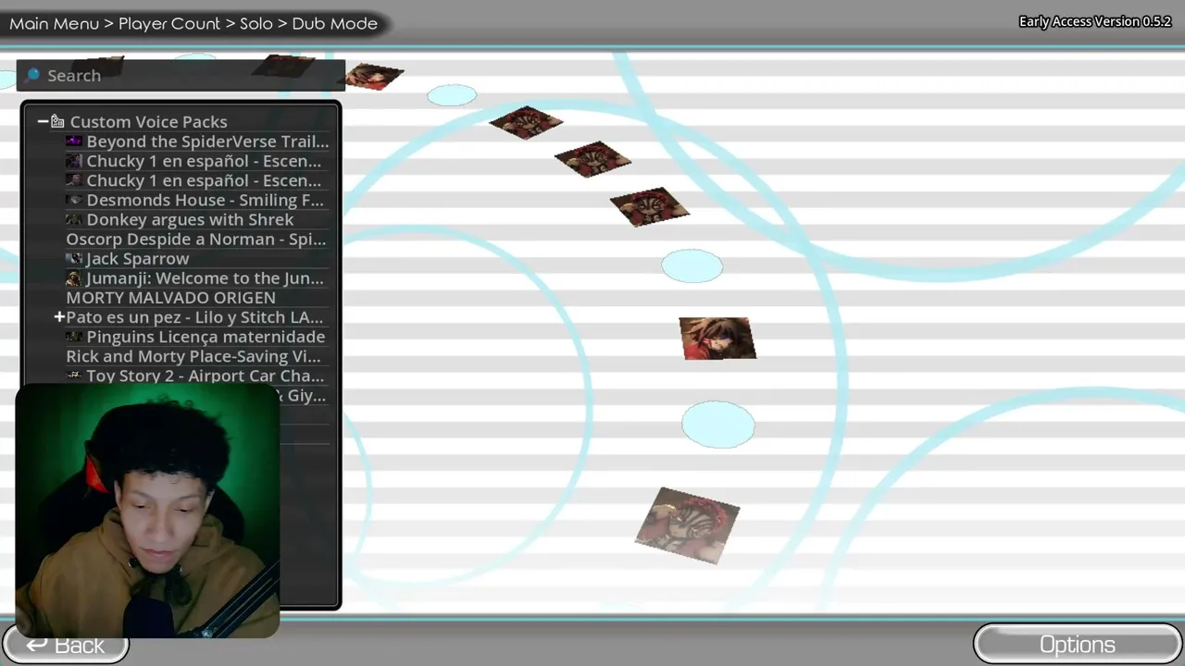The width and height of the screenshot is (1185, 666).
Task: Click Dub Mode in the breadcrumb
Action: click(x=335, y=23)
